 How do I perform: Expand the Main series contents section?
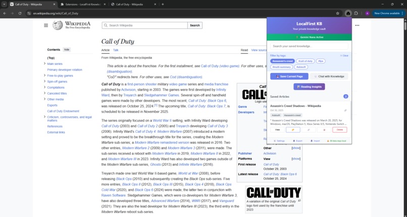click(x=44, y=63)
